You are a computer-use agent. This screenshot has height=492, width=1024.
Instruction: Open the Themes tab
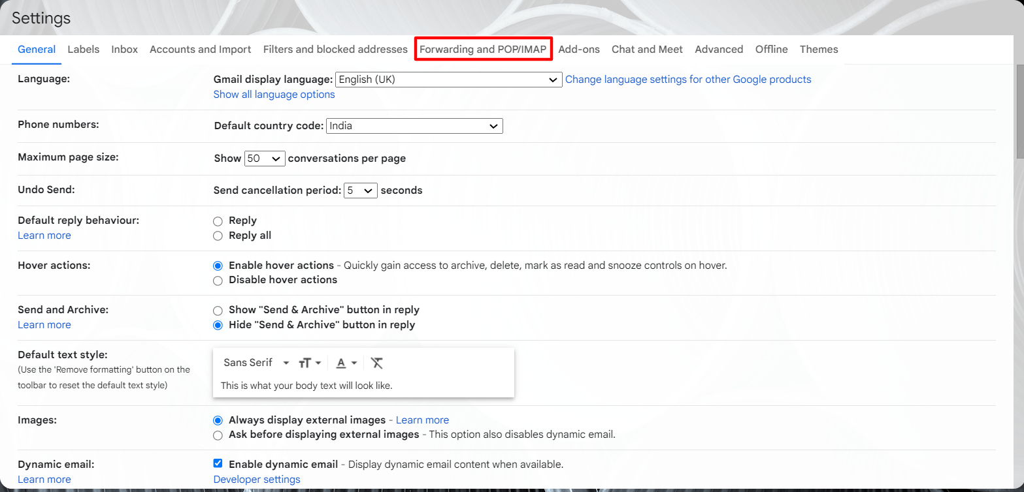click(818, 49)
